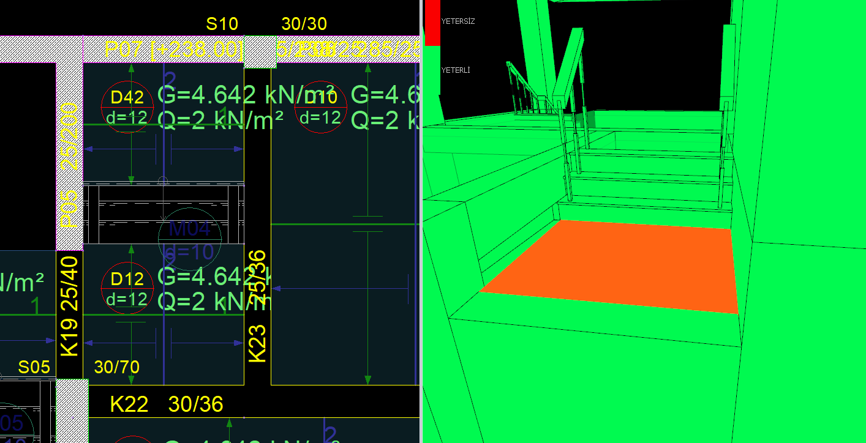
Task: Click the red YETERSİZ legend swatch
Action: 432,22
